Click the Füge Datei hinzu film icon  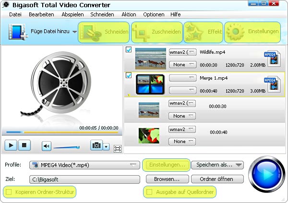click(18, 32)
